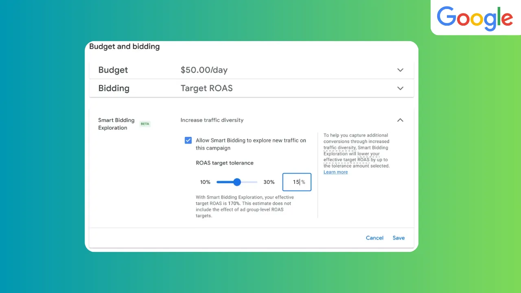
Task: Collapse the Smart Bidding Exploration section
Action: [x=400, y=120]
